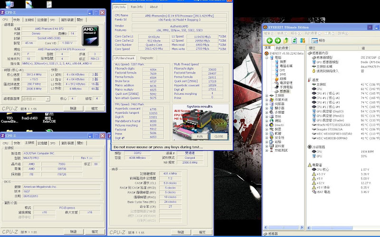Select the DirectX tree item
380x237 pixels.
pos(276,125)
